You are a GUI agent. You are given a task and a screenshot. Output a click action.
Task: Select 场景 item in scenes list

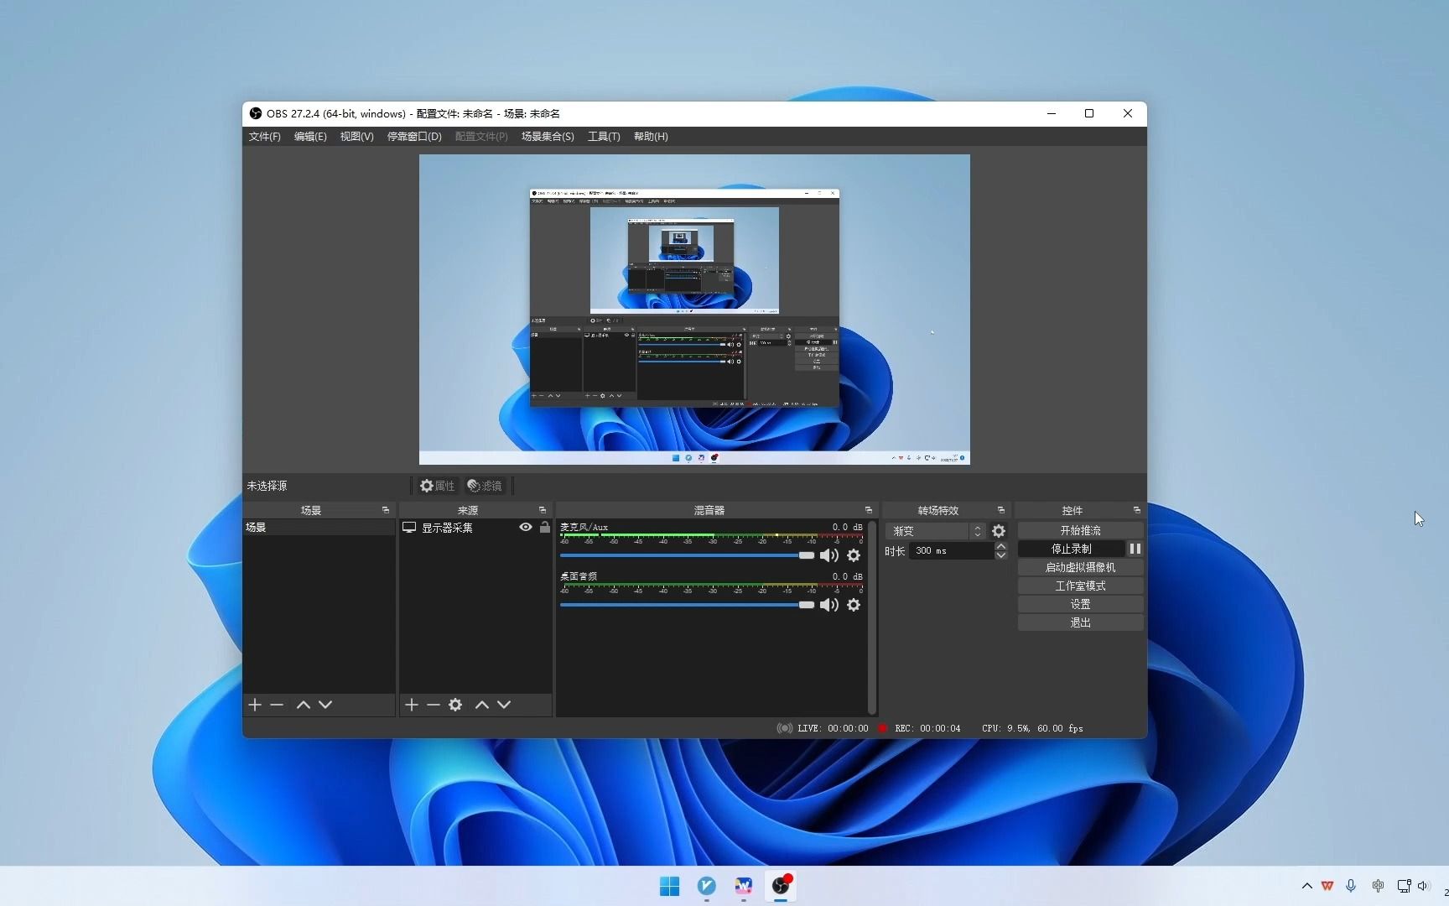319,528
